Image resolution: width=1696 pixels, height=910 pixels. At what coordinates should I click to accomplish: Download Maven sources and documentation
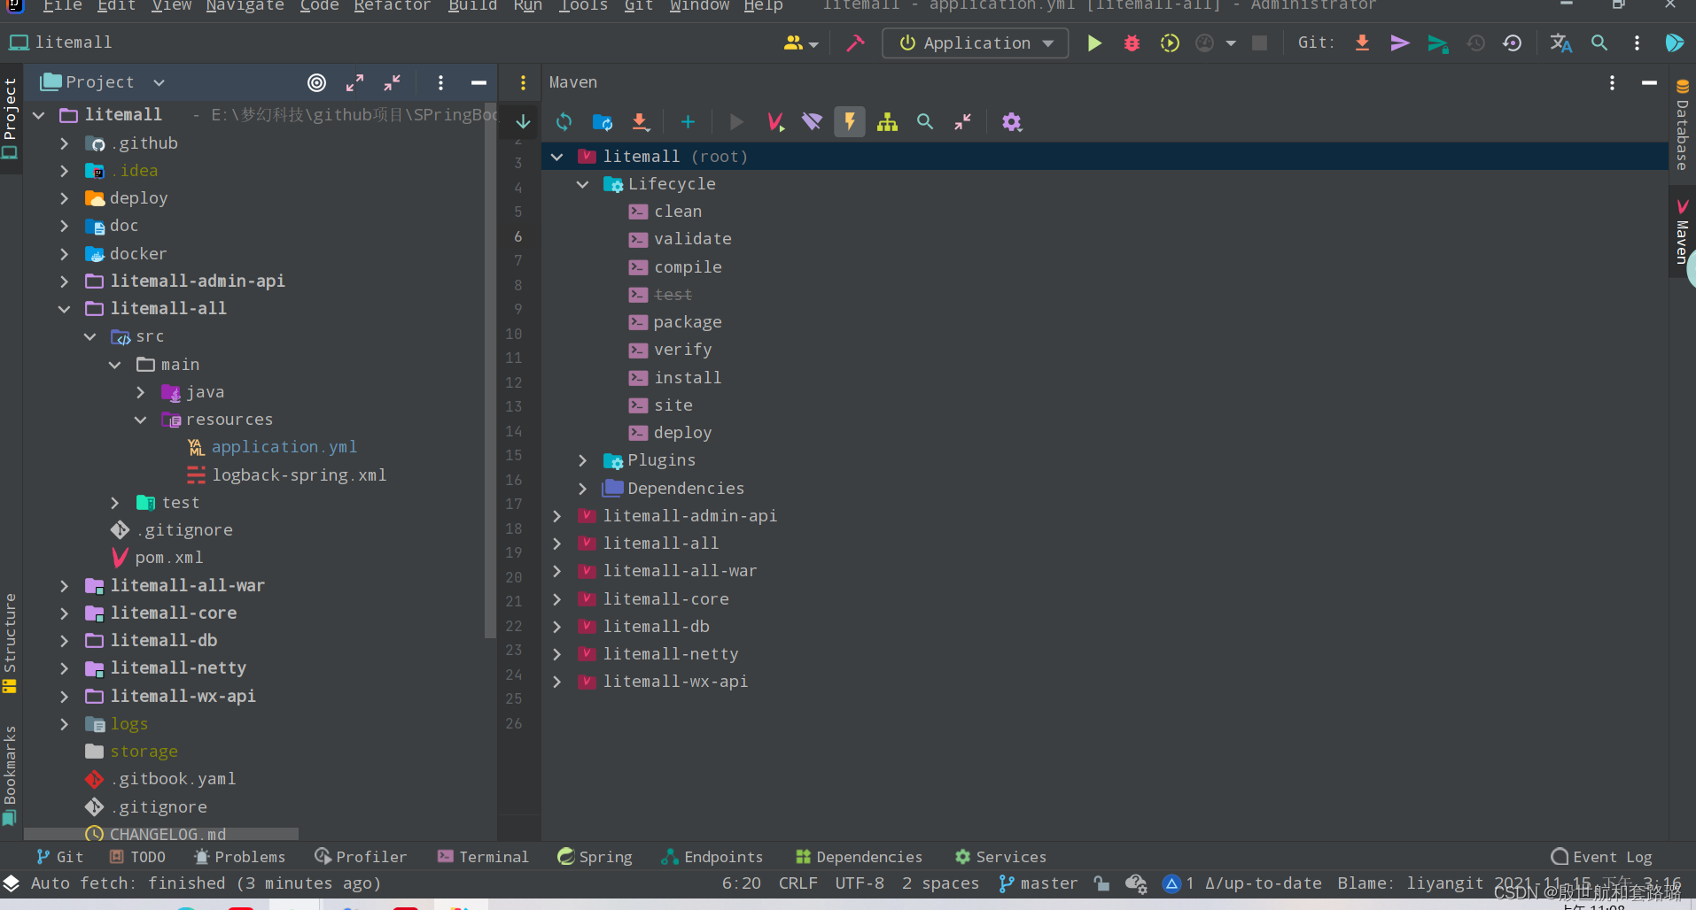[x=640, y=122]
